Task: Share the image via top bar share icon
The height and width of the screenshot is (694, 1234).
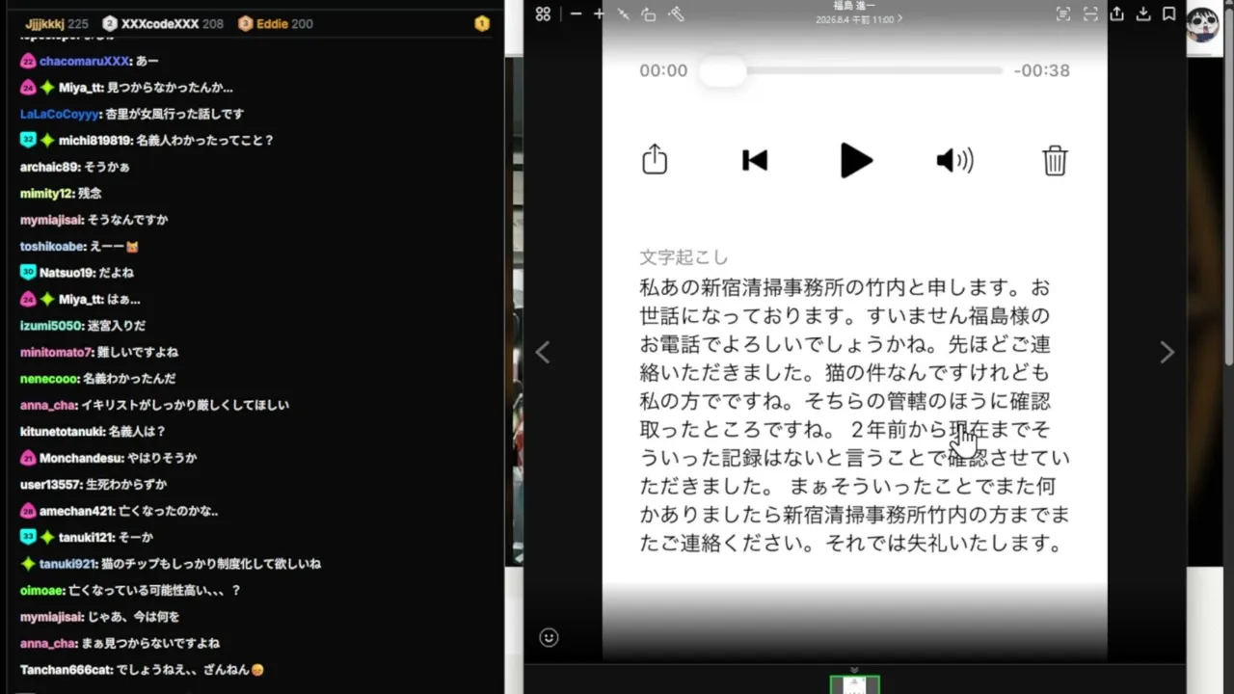Action: click(1117, 13)
